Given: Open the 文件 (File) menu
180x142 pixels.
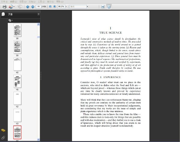Looking at the screenshot, I should [x=4, y=1].
